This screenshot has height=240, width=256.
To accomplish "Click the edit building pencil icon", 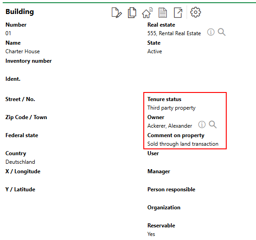I will 117,13.
